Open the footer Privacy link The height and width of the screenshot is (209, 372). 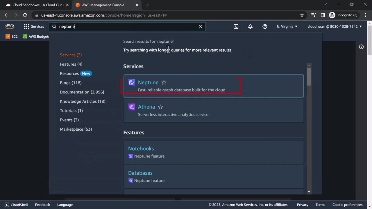(x=303, y=205)
